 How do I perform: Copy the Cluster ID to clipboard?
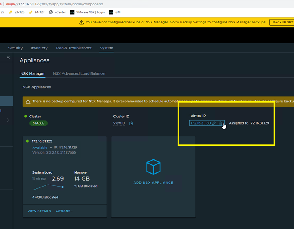pyautogui.click(x=131, y=123)
